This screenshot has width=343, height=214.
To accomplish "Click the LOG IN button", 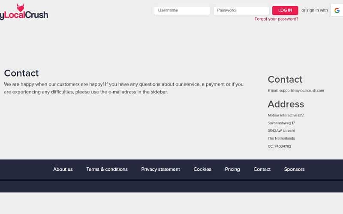I will pyautogui.click(x=285, y=10).
